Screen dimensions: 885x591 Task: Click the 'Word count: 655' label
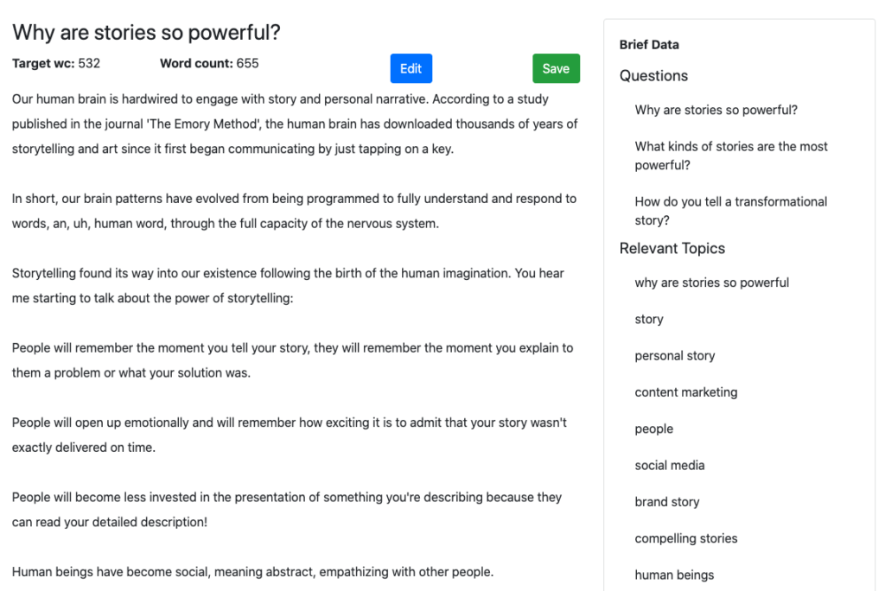209,63
